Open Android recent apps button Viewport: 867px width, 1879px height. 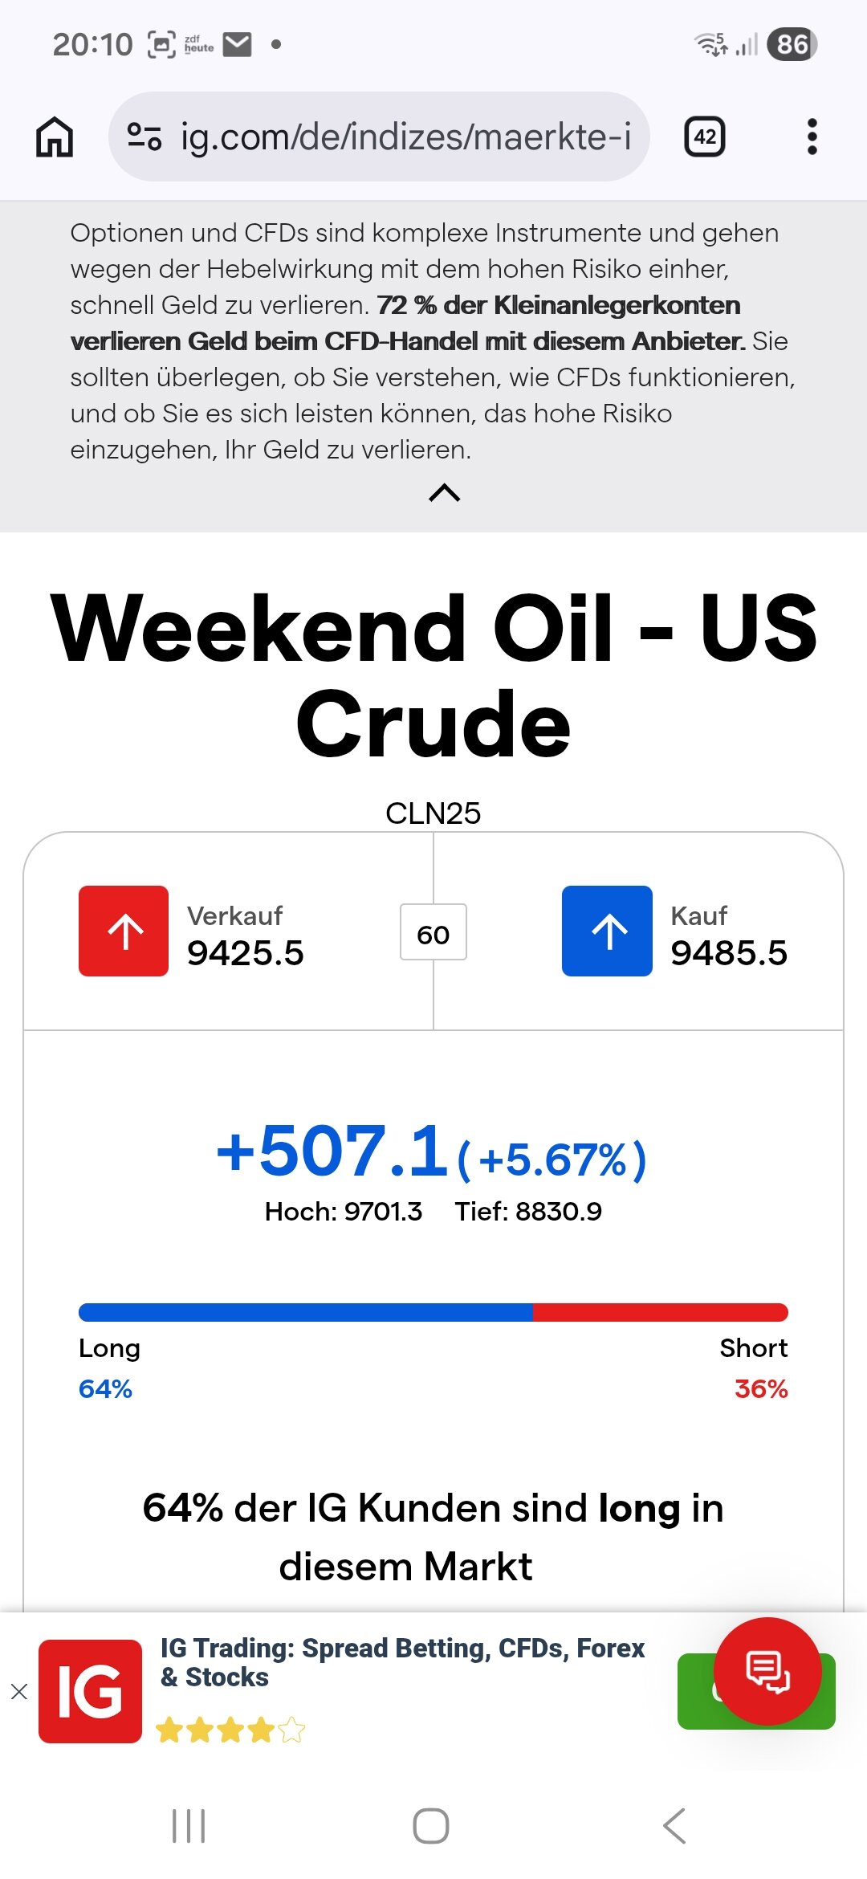pyautogui.click(x=189, y=1826)
